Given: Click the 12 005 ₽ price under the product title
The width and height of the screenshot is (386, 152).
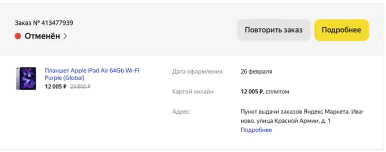Looking at the screenshot, I should pos(55,86).
